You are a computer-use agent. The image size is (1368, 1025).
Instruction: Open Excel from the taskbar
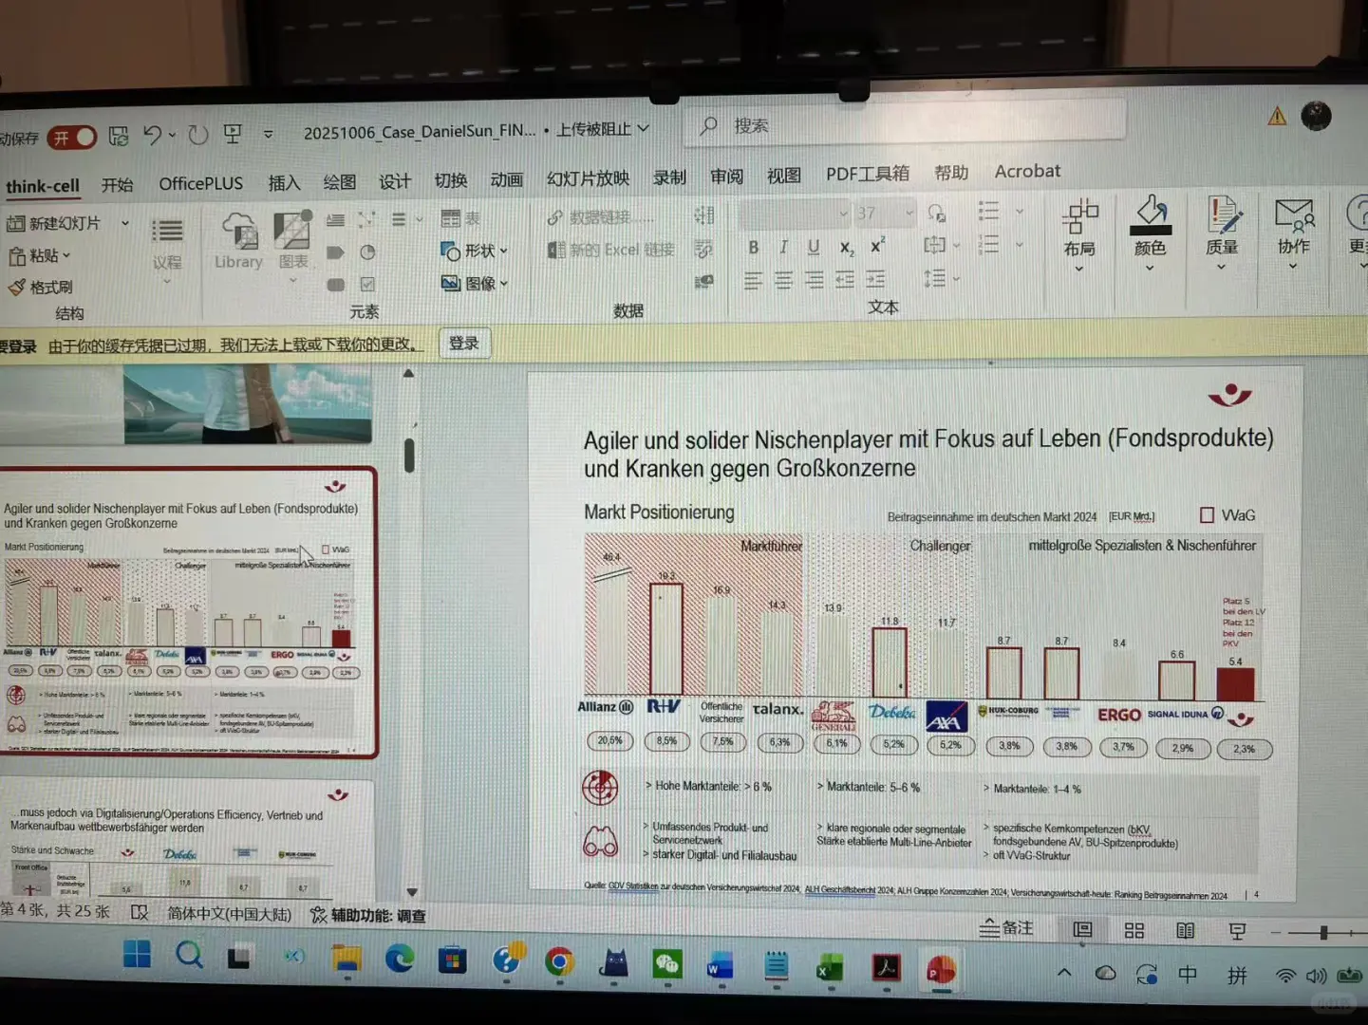coord(830,967)
